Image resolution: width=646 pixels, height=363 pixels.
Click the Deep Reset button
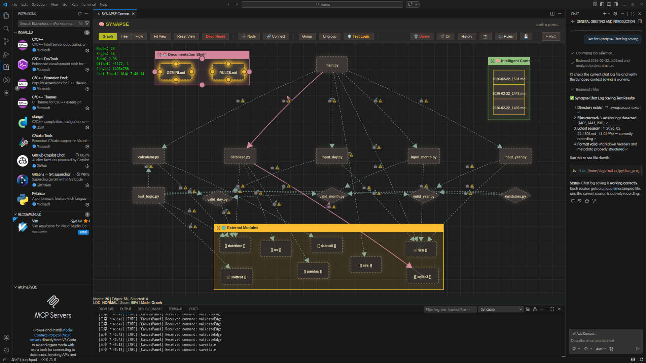[215, 36]
